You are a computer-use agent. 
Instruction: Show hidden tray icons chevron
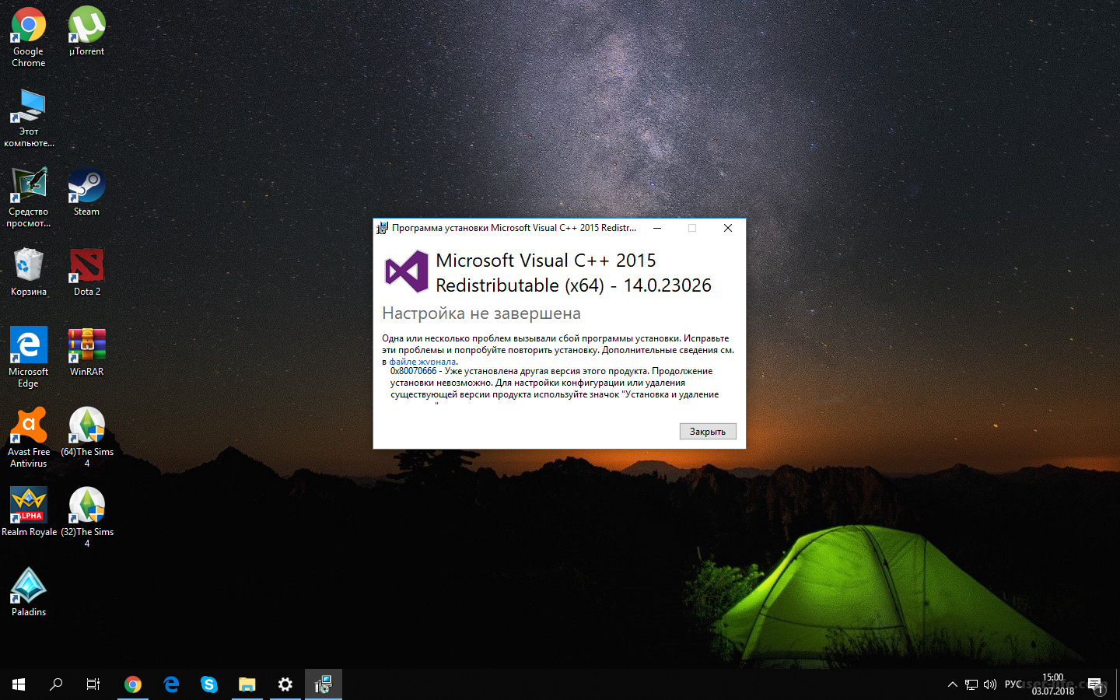pyautogui.click(x=952, y=684)
